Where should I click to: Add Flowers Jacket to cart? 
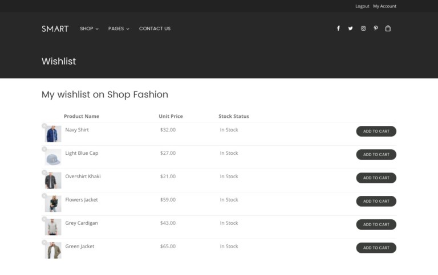[x=376, y=202]
